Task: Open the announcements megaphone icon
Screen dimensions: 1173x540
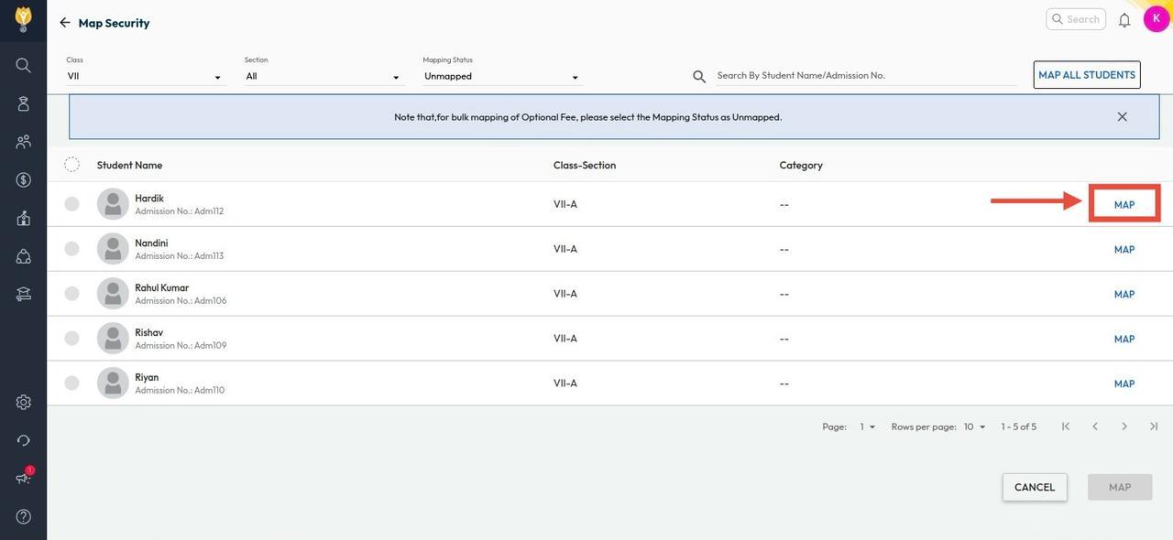Action: pyautogui.click(x=23, y=478)
